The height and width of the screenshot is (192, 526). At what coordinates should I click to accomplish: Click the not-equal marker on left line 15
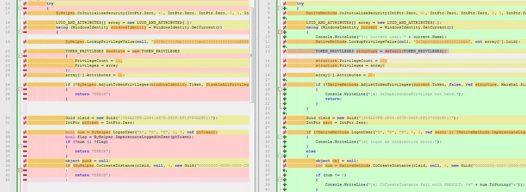(x=25, y=13)
